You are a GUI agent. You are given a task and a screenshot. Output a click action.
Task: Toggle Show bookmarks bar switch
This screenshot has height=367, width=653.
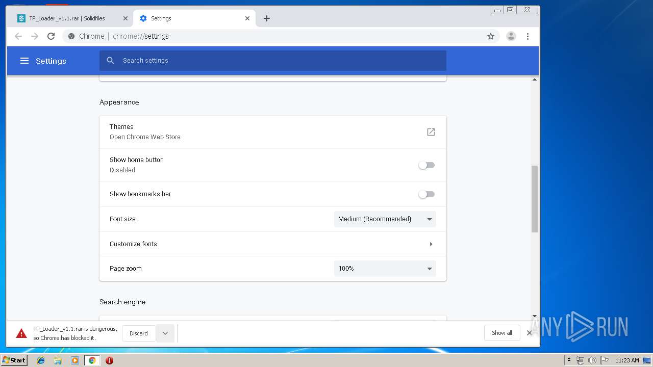tap(426, 194)
